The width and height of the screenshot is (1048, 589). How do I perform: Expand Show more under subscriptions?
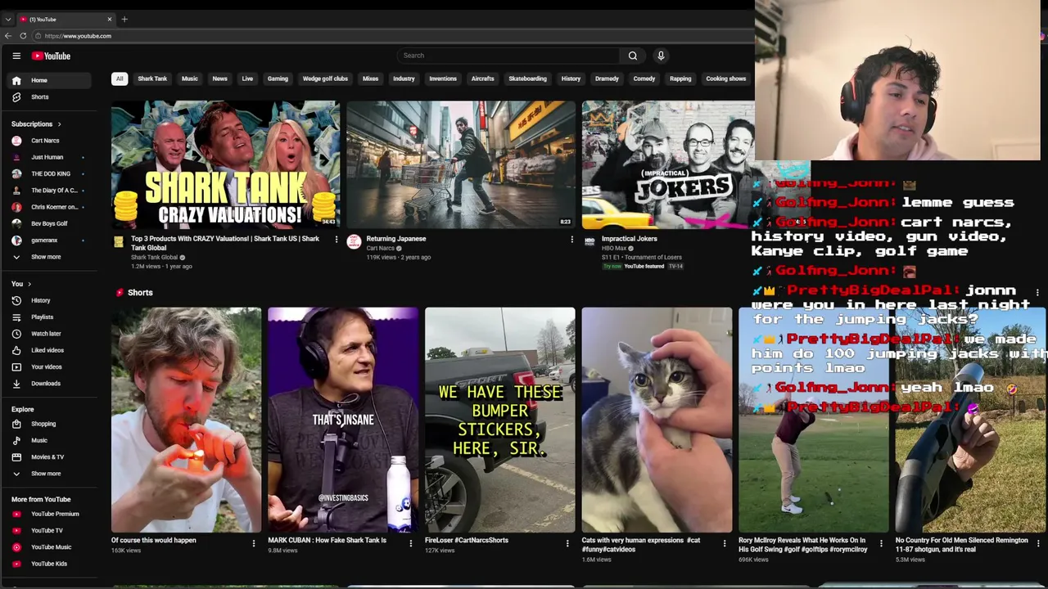click(x=50, y=257)
